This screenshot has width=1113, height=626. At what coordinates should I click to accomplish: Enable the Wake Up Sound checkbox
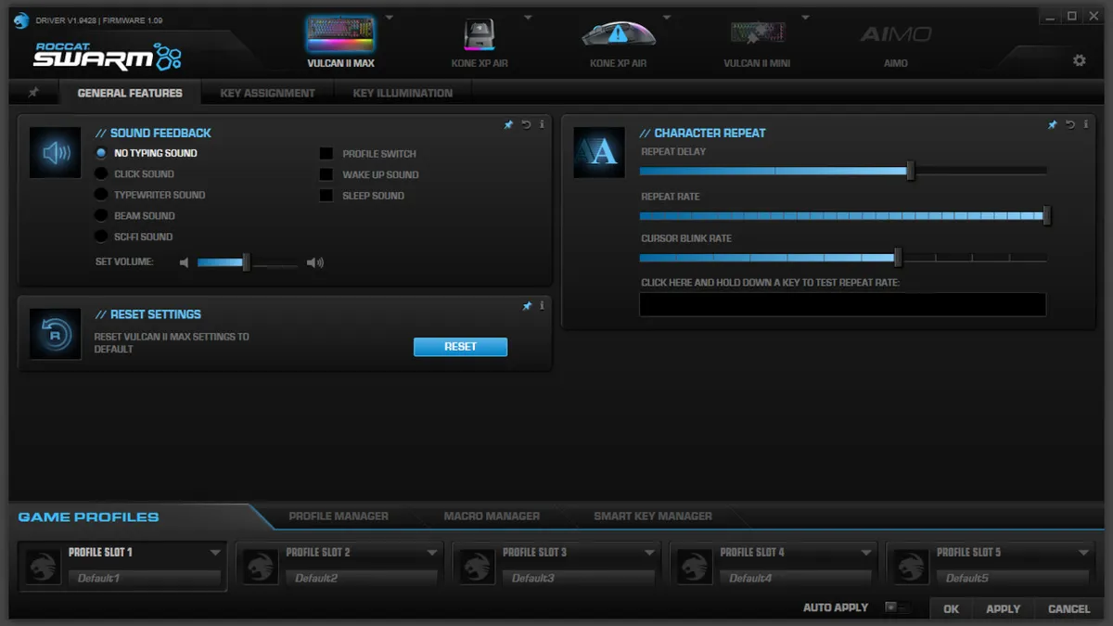pos(326,174)
